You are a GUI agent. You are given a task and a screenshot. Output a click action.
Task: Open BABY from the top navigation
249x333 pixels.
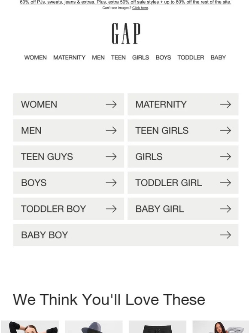pyautogui.click(x=218, y=58)
